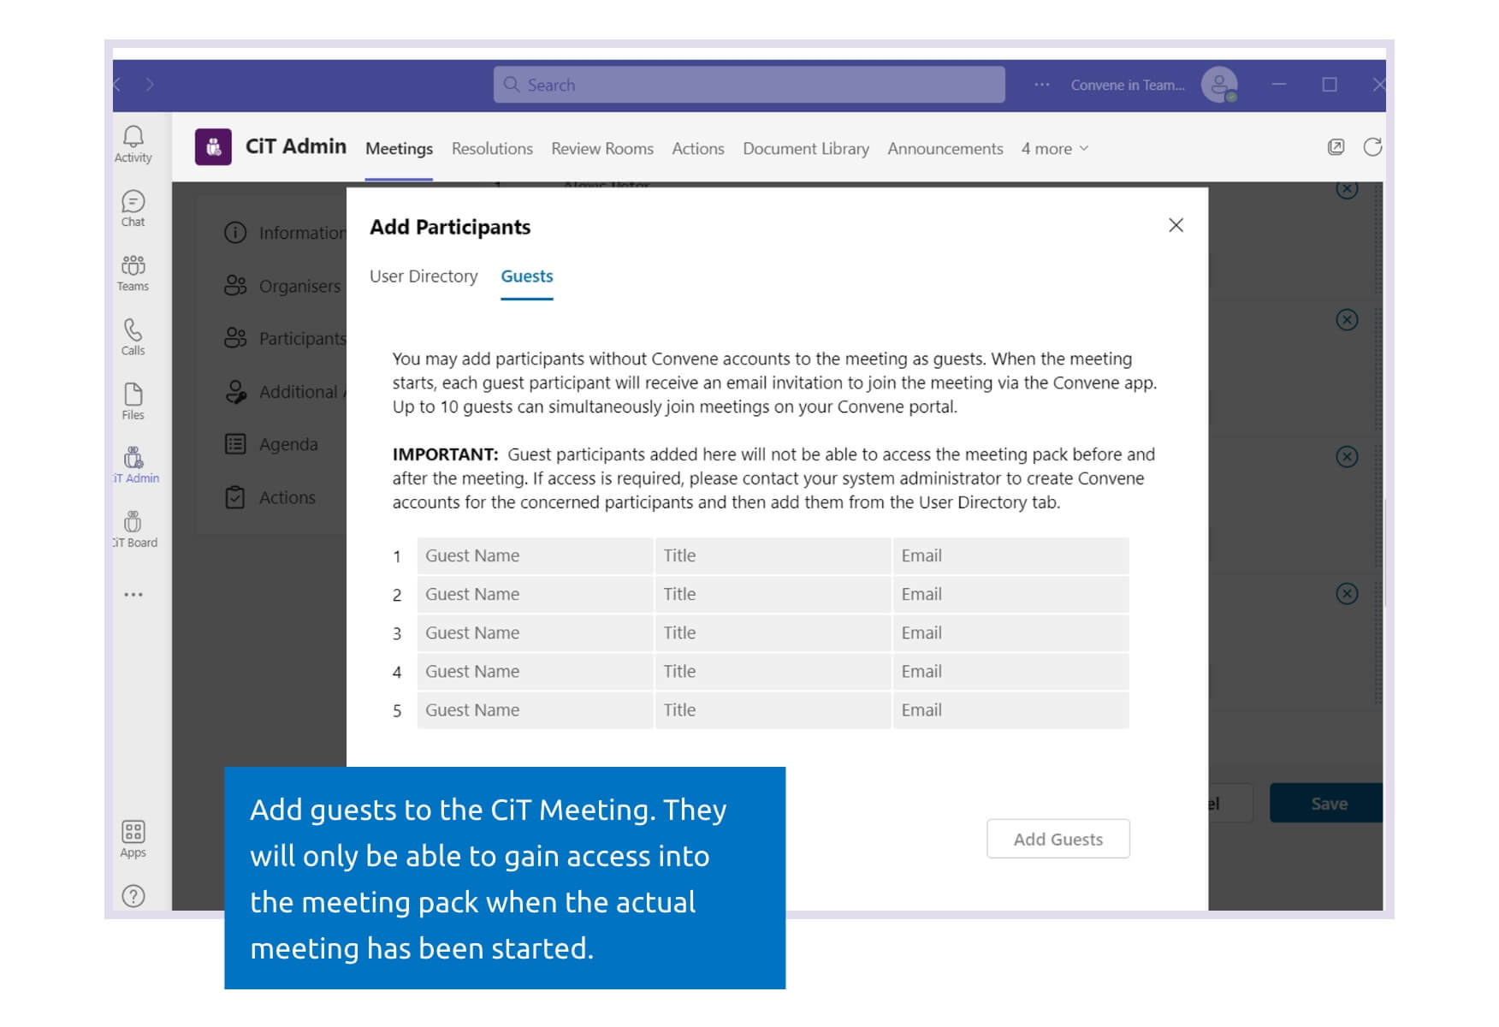The height and width of the screenshot is (1027, 1499).
Task: Close the Add Participants dialog
Action: click(x=1176, y=225)
